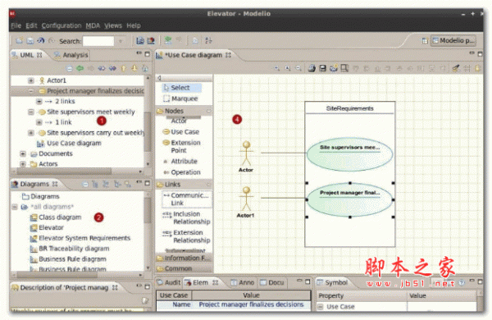Switch to the Analysis tab
The height and width of the screenshot is (320, 492).
coord(71,55)
